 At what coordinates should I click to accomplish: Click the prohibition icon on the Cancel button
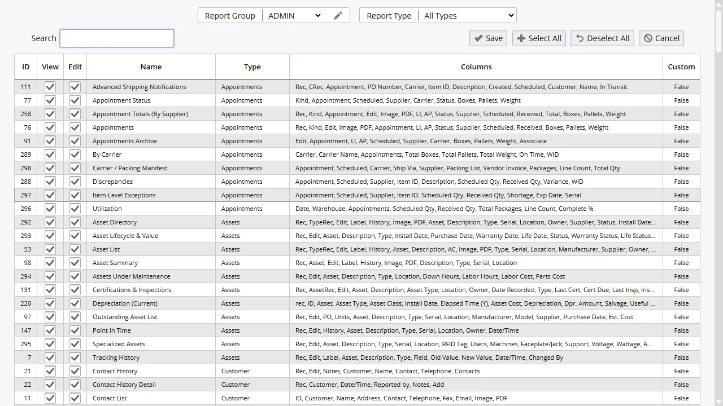click(x=648, y=38)
